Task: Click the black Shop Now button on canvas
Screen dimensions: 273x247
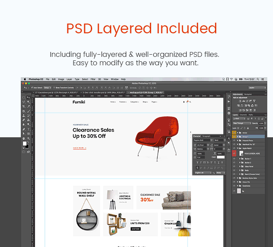Action: (x=136, y=229)
